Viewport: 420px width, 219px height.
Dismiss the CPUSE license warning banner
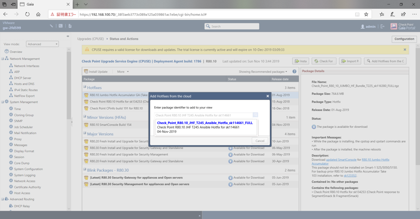(x=405, y=50)
